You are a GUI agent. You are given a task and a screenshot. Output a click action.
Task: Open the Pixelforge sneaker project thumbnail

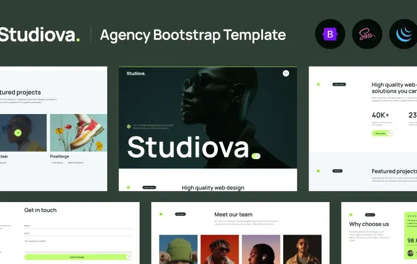pyautogui.click(x=78, y=133)
